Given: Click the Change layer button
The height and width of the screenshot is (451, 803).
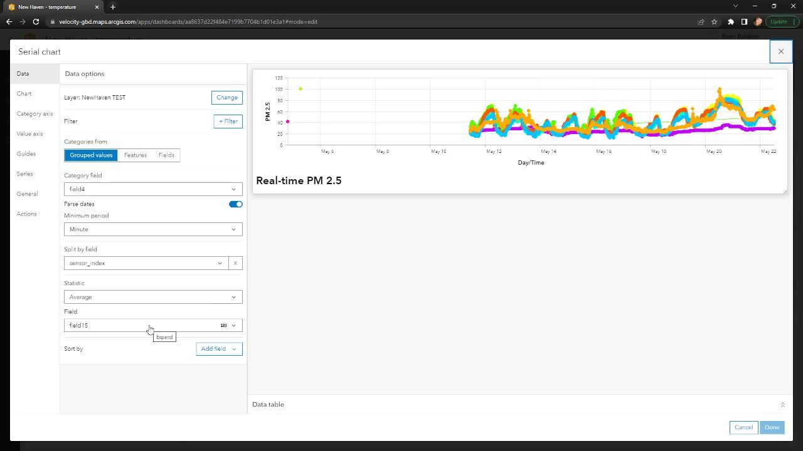Looking at the screenshot, I should [226, 98].
